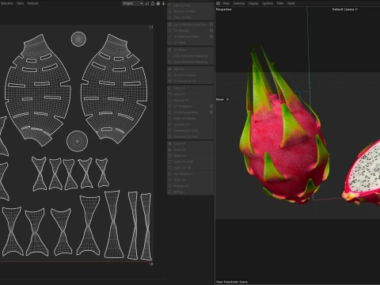The image size is (380, 285).
Task: Open the viewport View menu
Action: click(x=226, y=3)
